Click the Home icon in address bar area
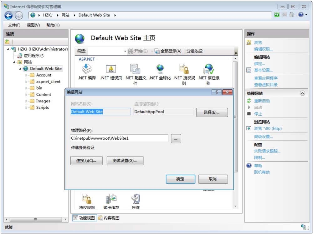Viewport: 313px width, 234px height. click(292, 15)
